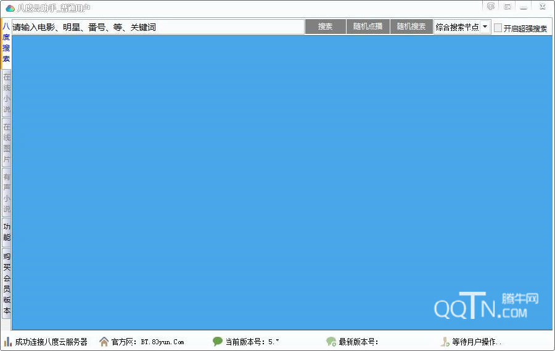Go to the 有声小说 side tab

pyautogui.click(x=6, y=193)
